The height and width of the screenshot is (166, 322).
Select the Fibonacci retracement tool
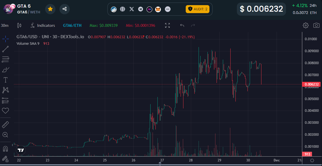tap(5, 59)
